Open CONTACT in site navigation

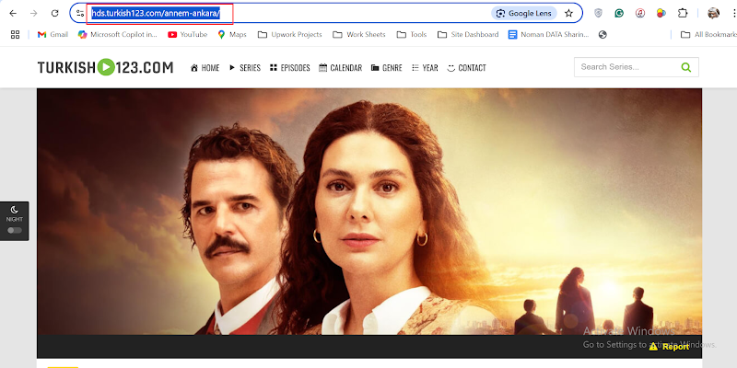click(467, 67)
